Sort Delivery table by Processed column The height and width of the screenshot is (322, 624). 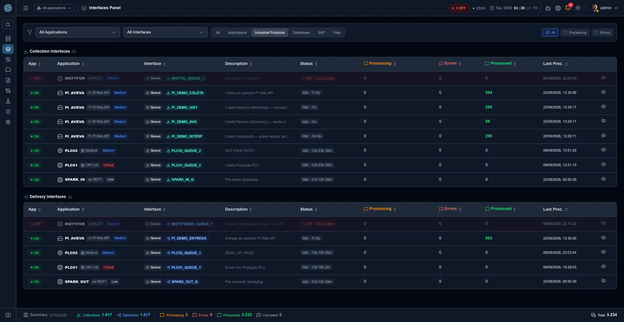point(501,209)
